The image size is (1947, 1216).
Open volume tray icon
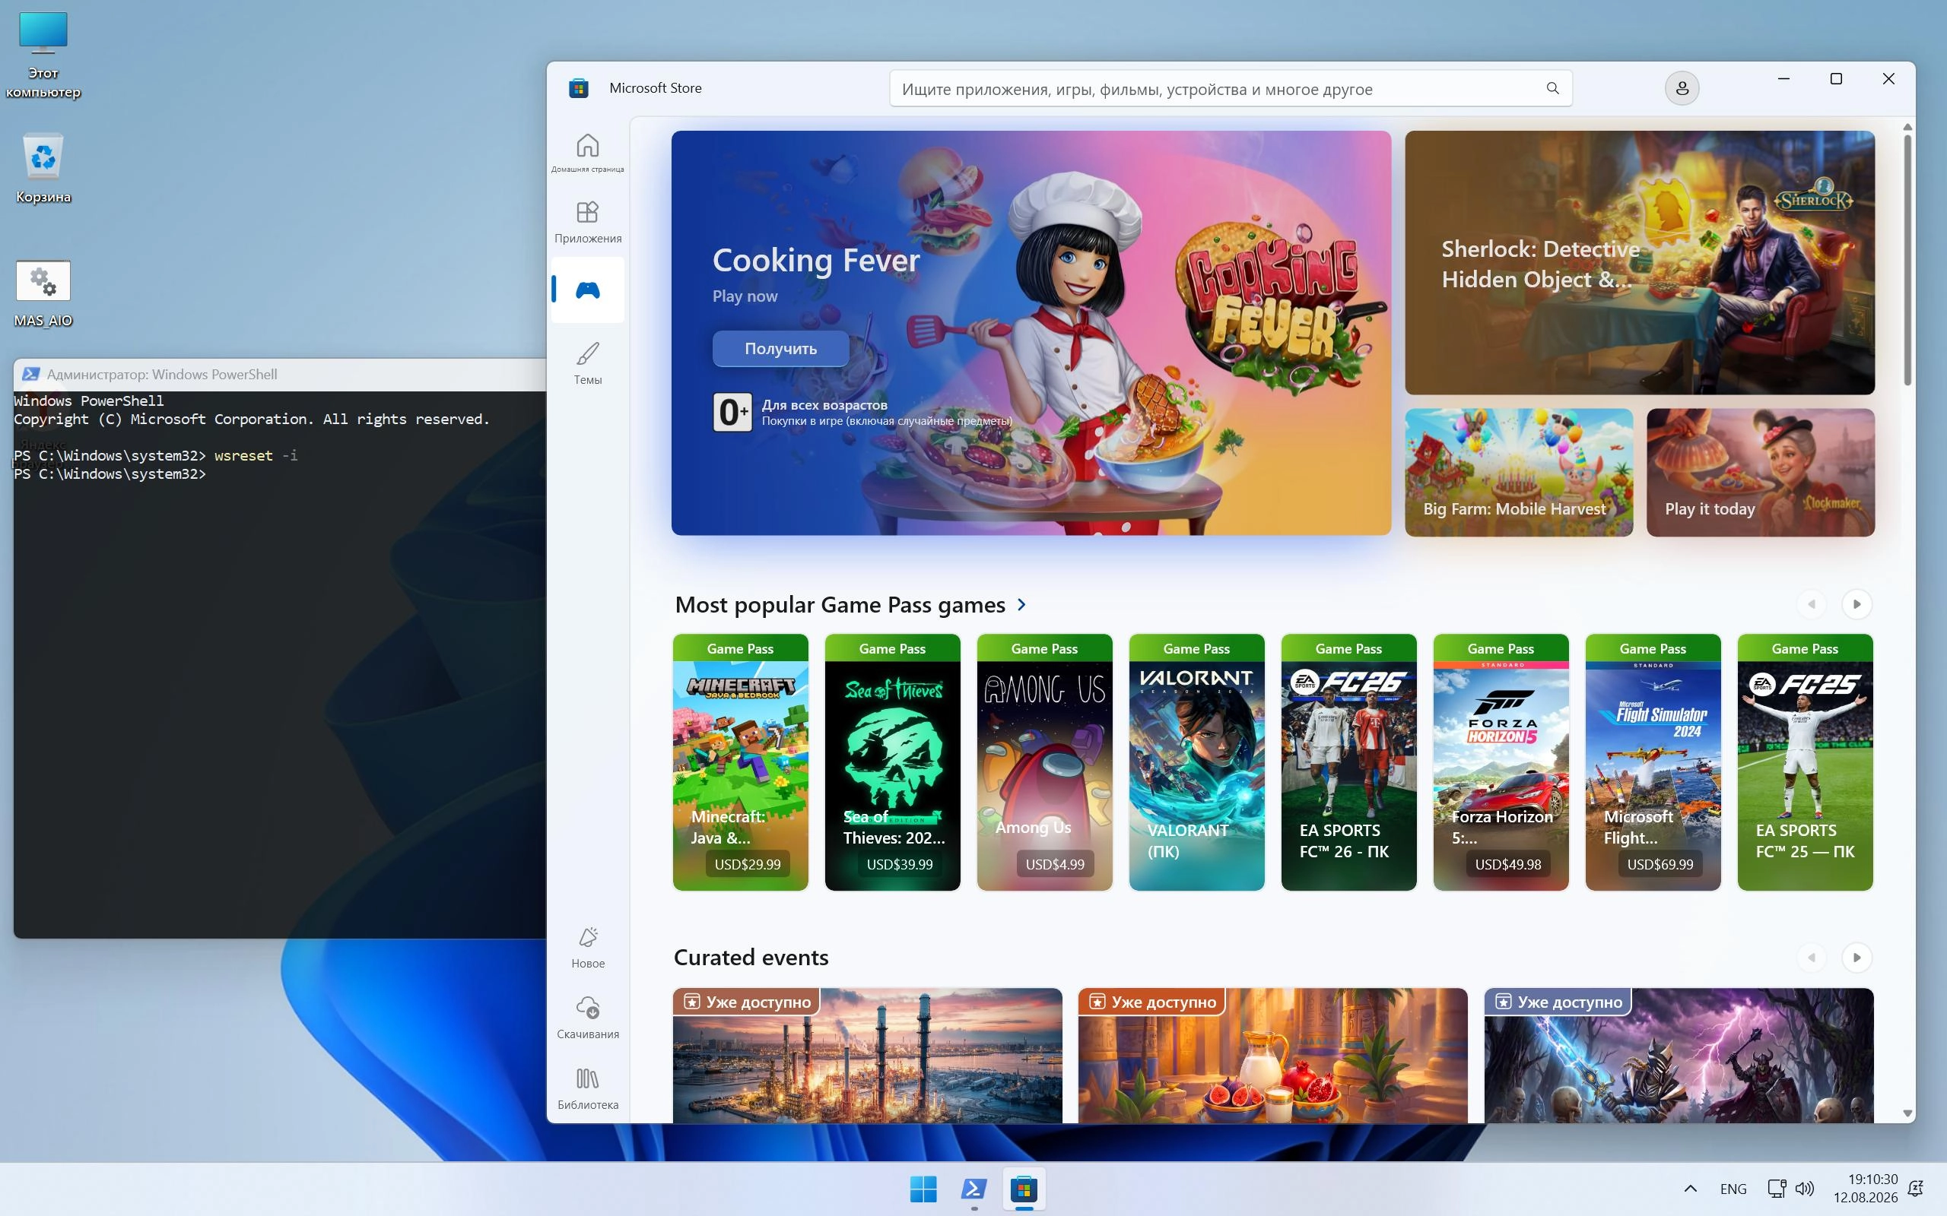point(1805,1189)
